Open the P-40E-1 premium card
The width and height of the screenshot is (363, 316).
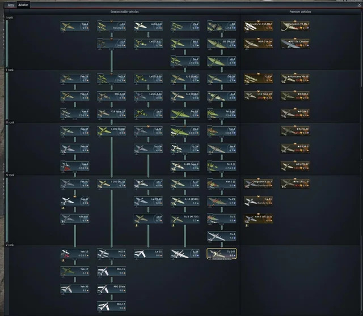[x=295, y=96]
